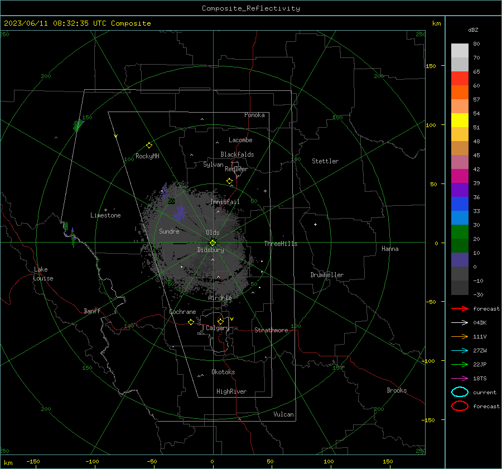This screenshot has width=502, height=469.
Task: Click the green 22JP arrow icon
Action: (460, 364)
